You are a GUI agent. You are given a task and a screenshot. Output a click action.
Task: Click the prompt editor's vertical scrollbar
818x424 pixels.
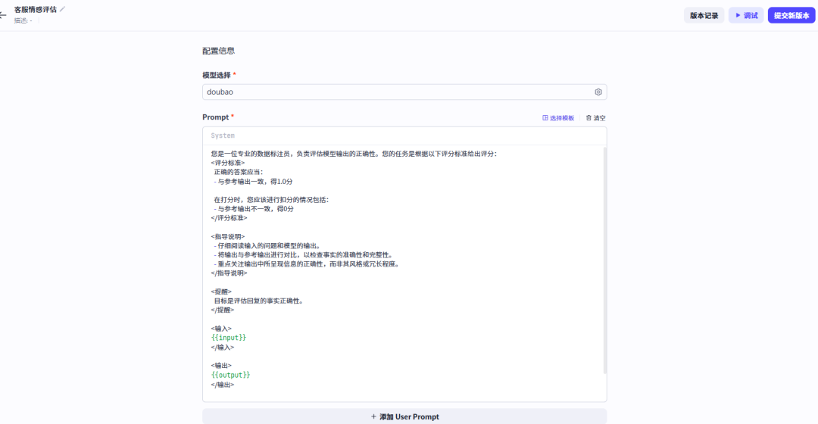coord(604,257)
